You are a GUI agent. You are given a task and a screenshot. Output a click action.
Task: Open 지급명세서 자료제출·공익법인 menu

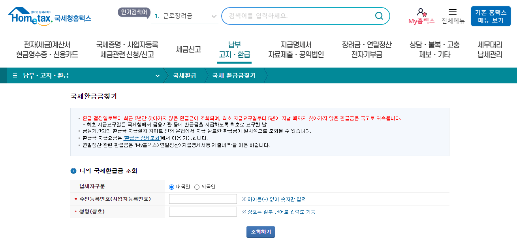(296, 50)
